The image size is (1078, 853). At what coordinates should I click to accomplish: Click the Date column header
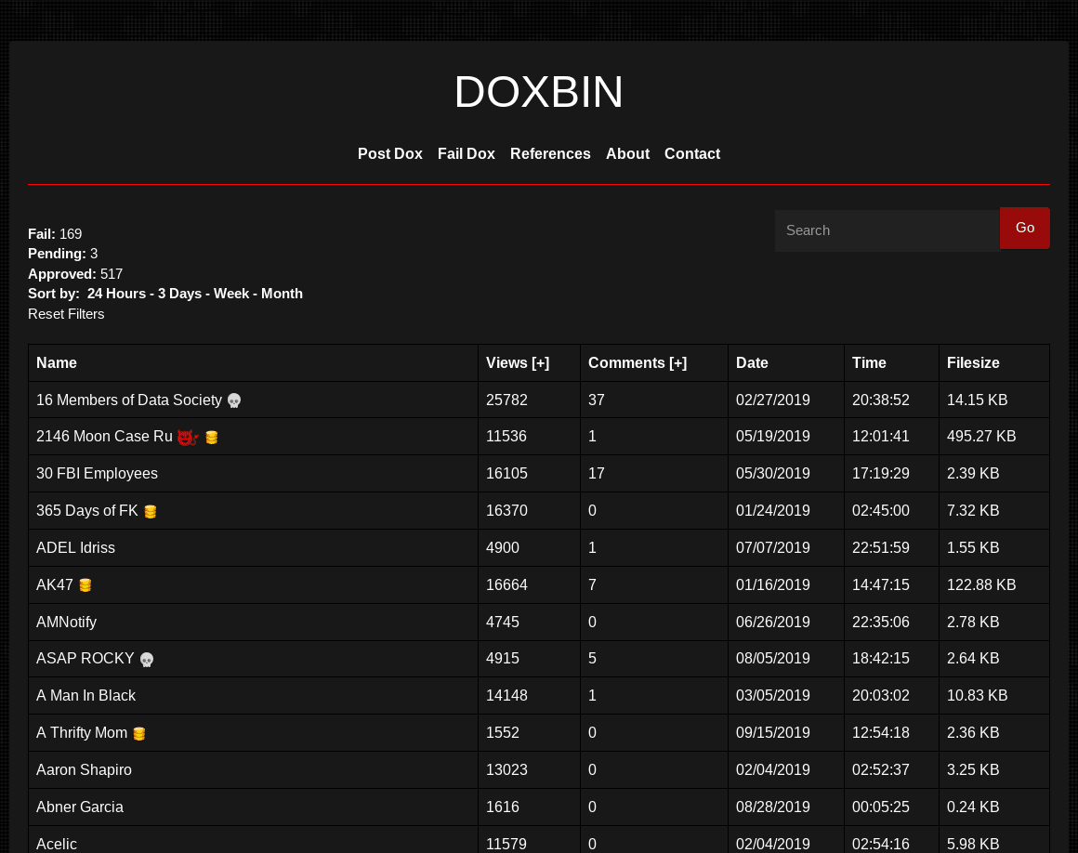(752, 362)
